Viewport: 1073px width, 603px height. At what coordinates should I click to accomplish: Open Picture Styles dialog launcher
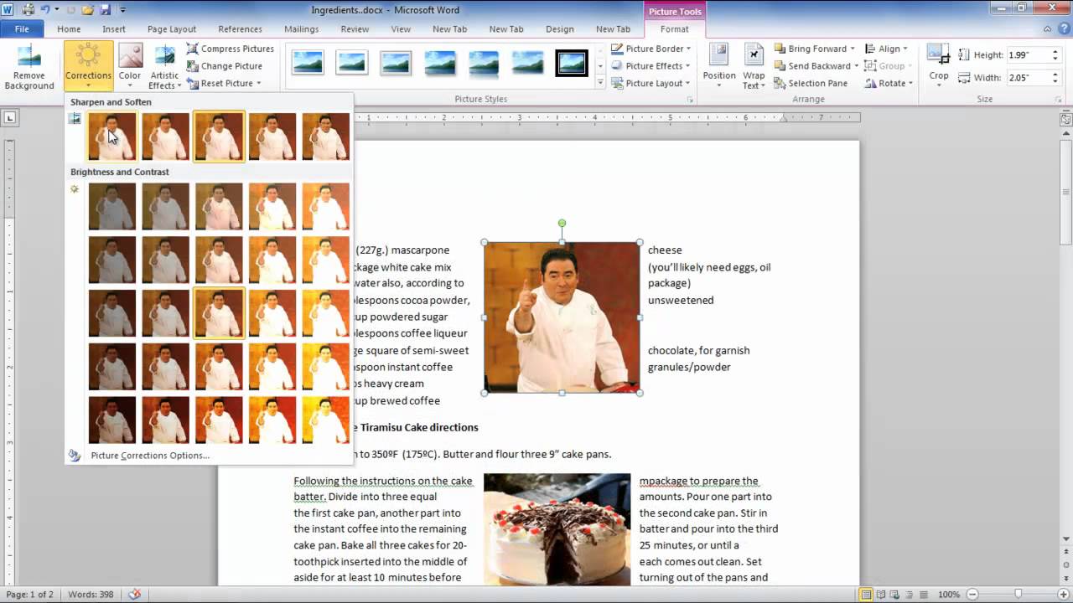point(691,100)
